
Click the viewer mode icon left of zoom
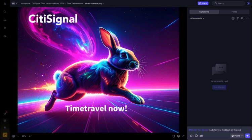[13, 136]
